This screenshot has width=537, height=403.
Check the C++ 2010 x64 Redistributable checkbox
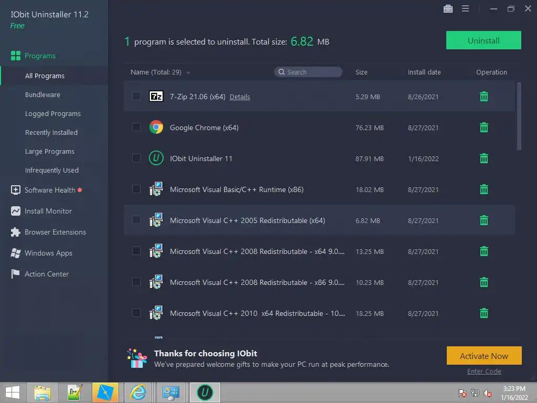(x=136, y=313)
